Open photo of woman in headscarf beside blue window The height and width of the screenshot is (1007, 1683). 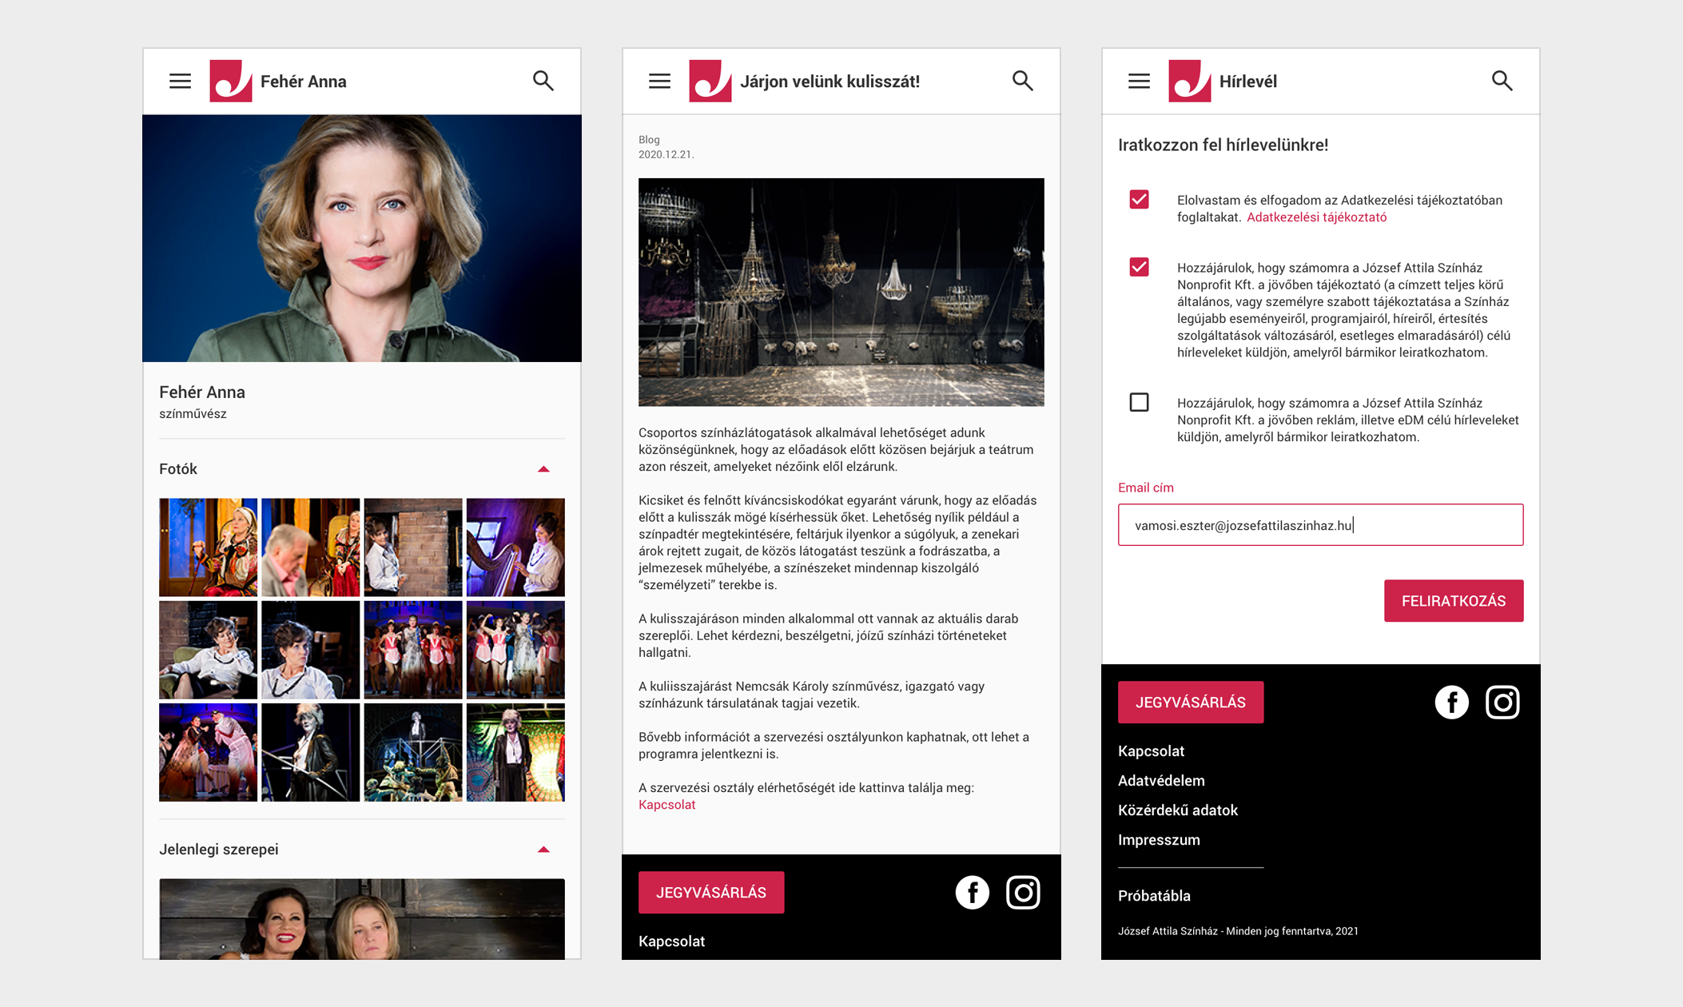(x=209, y=547)
